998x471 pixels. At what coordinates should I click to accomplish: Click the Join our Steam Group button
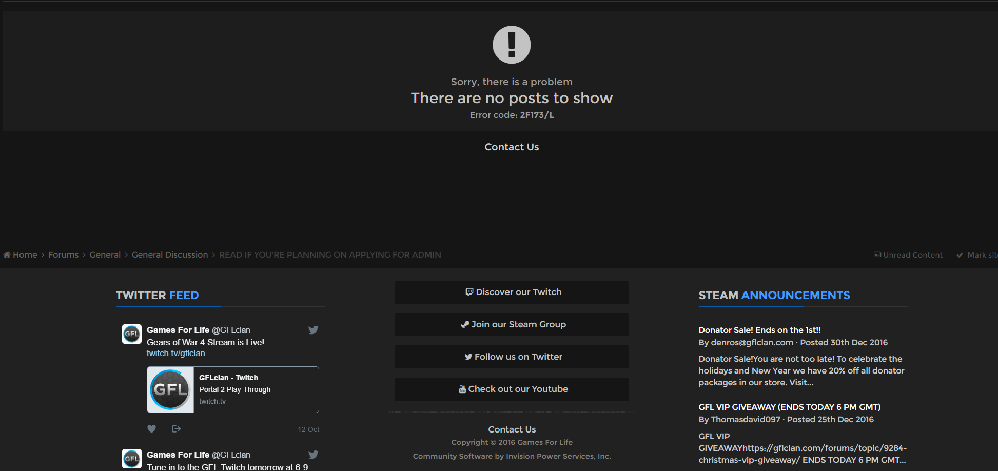pyautogui.click(x=512, y=324)
